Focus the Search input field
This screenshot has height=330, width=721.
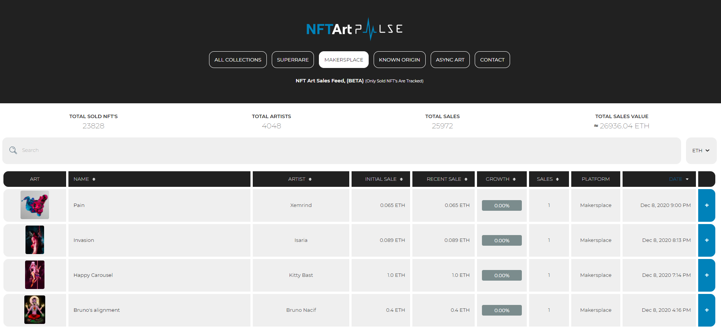pos(342,151)
